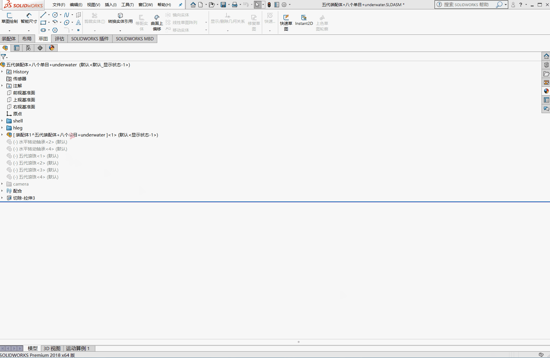The image size is (550, 358).
Task: Click the Save icon
Action: tap(223, 5)
